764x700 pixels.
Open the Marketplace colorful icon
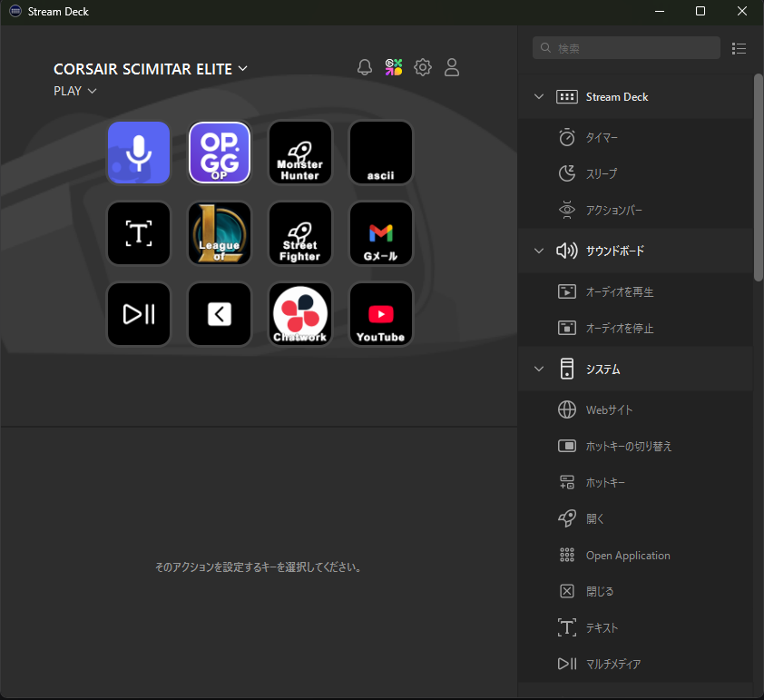click(394, 67)
